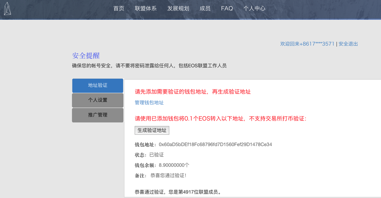The height and width of the screenshot is (198, 381).
Task: Log out via 安全退出 link
Action: click(x=348, y=44)
